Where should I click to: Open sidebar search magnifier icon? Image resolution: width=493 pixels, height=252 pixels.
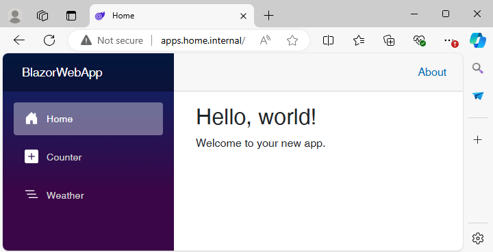[x=478, y=68]
